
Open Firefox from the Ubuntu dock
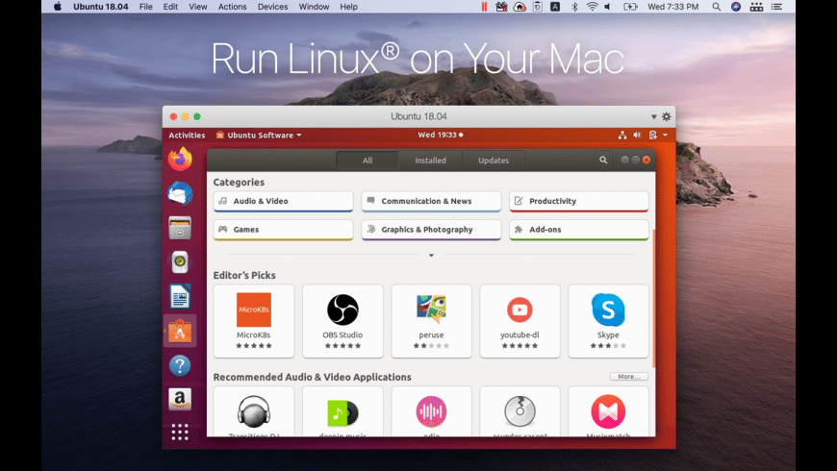(180, 159)
